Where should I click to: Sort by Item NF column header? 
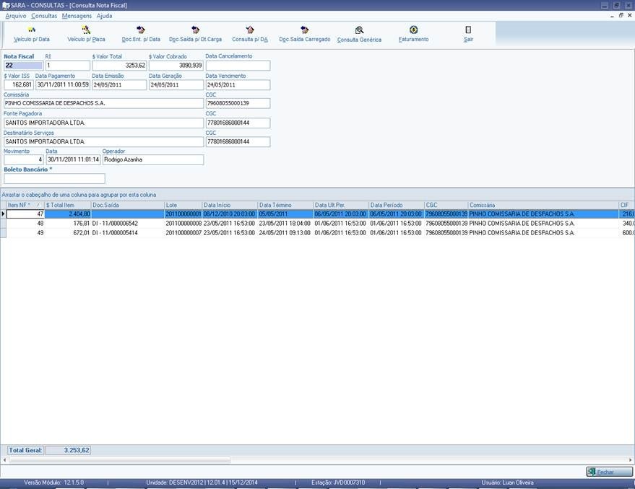pyautogui.click(x=25, y=205)
